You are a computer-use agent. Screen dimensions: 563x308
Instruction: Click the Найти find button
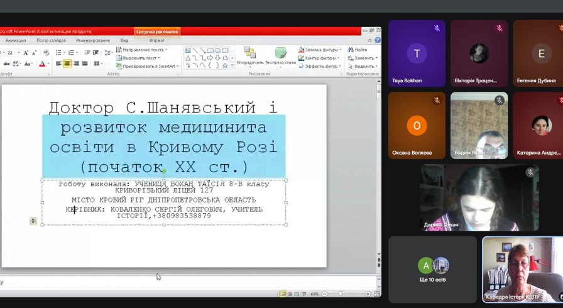(357, 50)
